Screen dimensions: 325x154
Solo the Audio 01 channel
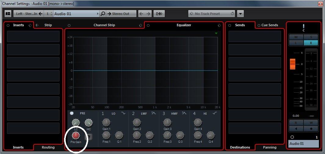[311, 37]
